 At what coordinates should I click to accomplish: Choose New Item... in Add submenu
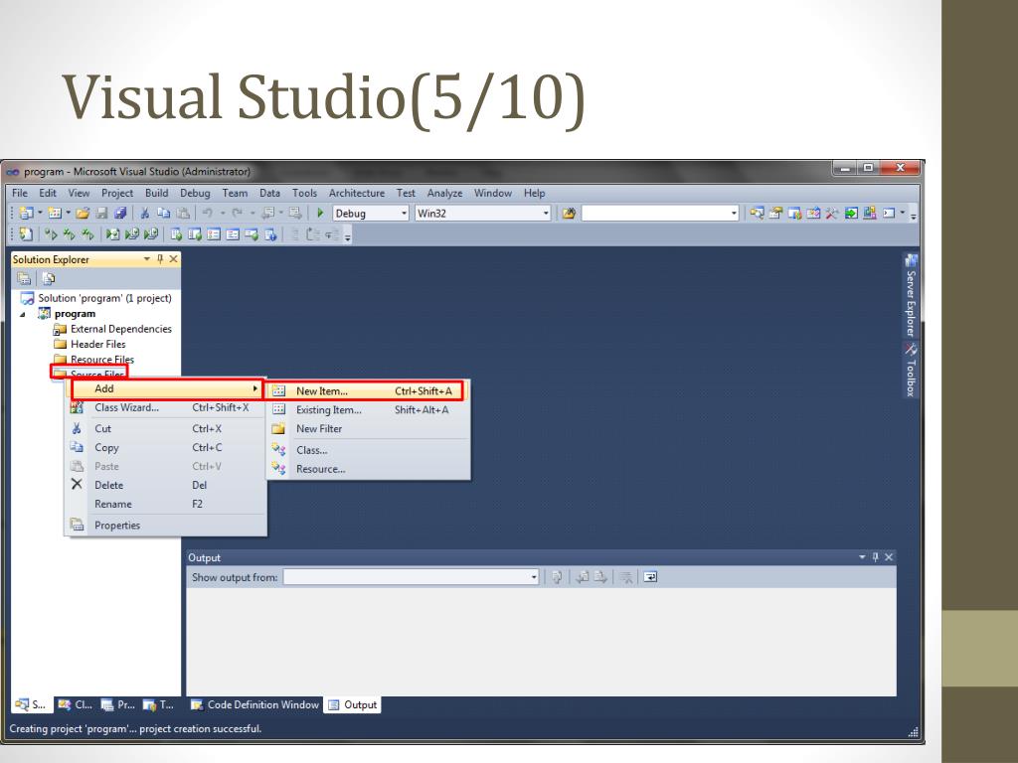[x=366, y=390]
